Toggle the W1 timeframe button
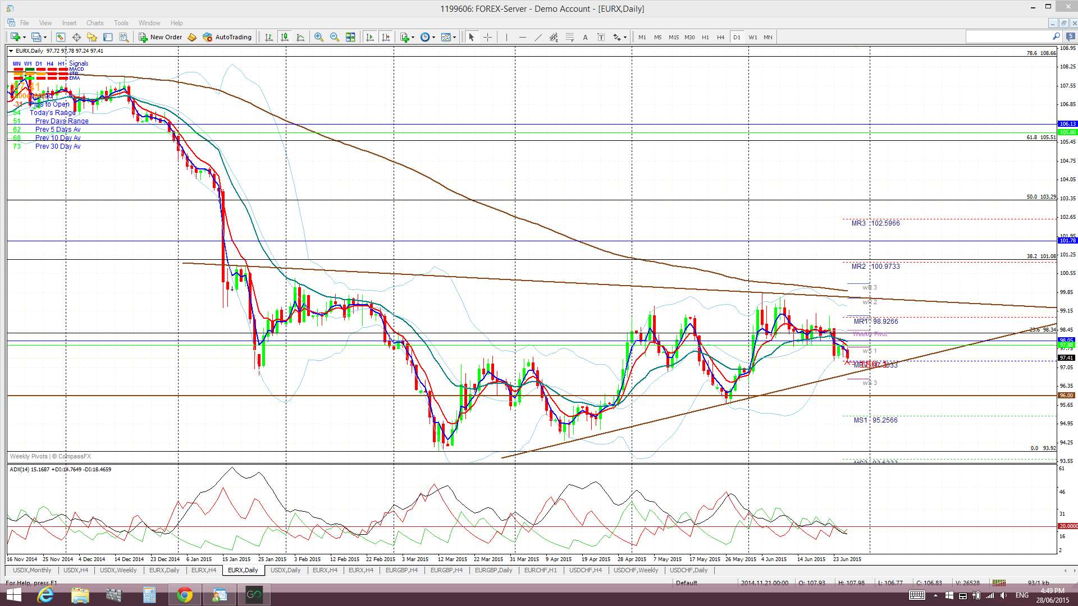Viewport: 1078px width, 606px height. pos(752,37)
